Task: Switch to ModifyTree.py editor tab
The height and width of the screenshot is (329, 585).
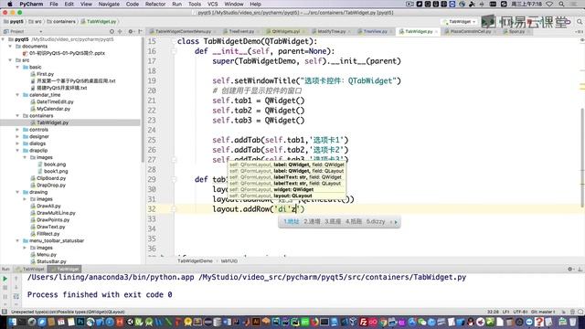Action: pos(331,32)
